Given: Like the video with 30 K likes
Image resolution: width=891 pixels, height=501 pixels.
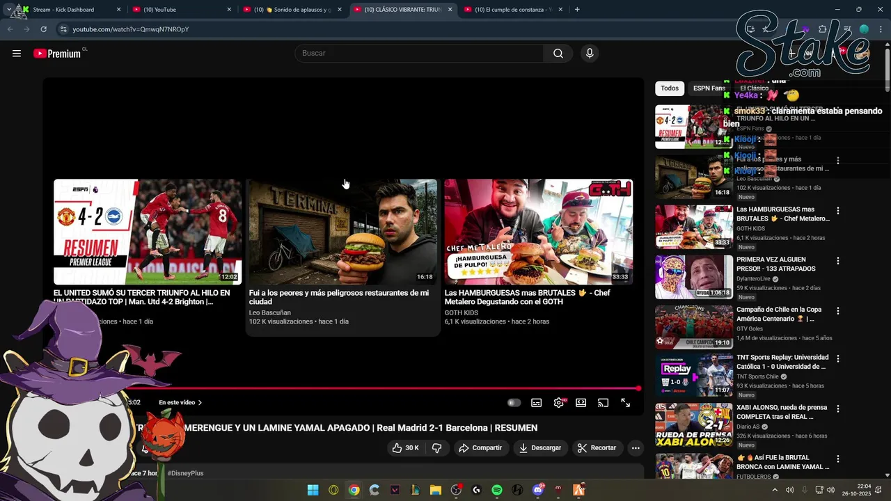Looking at the screenshot, I should [405, 448].
